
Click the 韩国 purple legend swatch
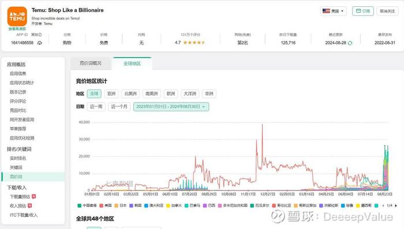point(131,205)
